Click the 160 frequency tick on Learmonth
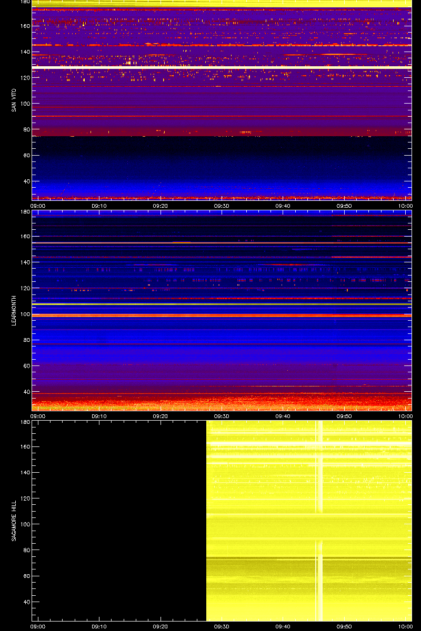Screen dimensions: 421x631 coord(25,237)
